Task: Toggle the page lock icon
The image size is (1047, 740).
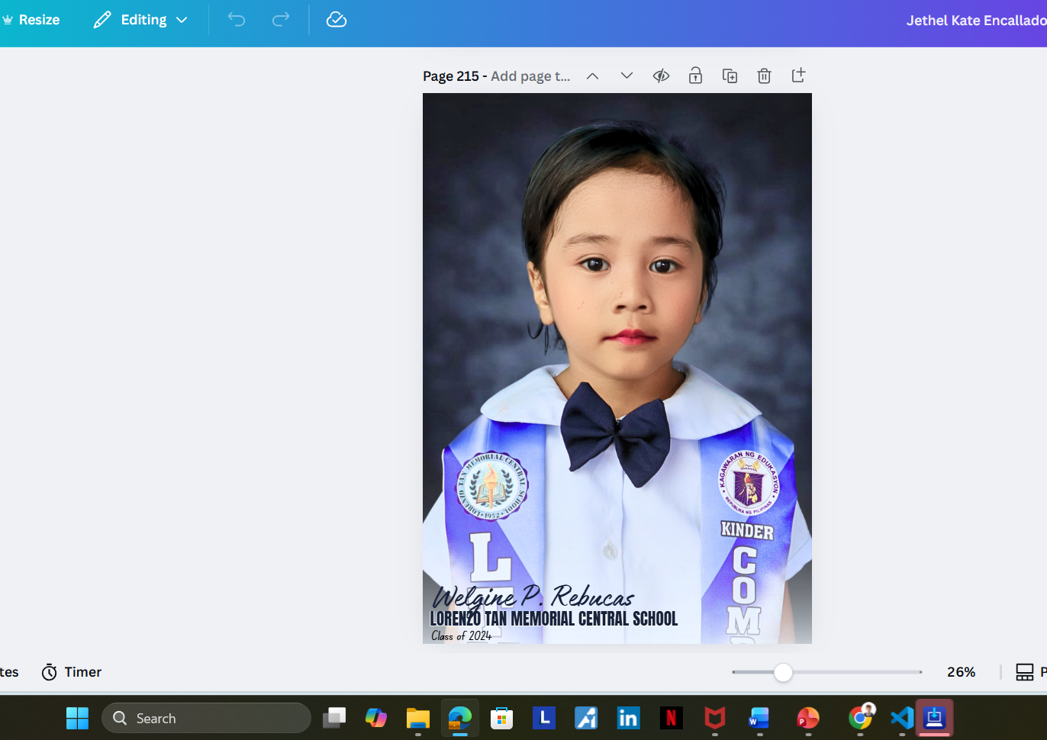Action: coord(695,76)
